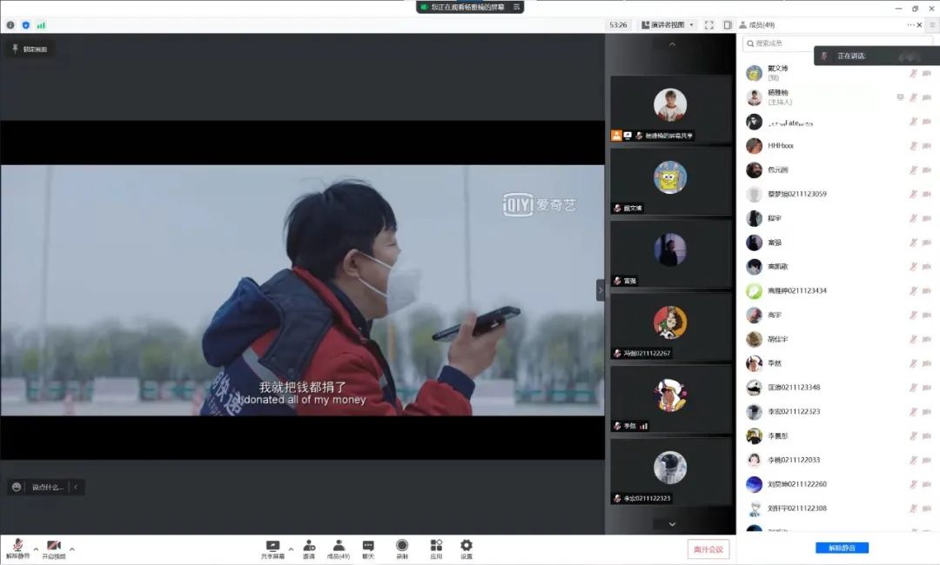Close the members panel with X
This screenshot has height=565, width=940.
[x=920, y=24]
